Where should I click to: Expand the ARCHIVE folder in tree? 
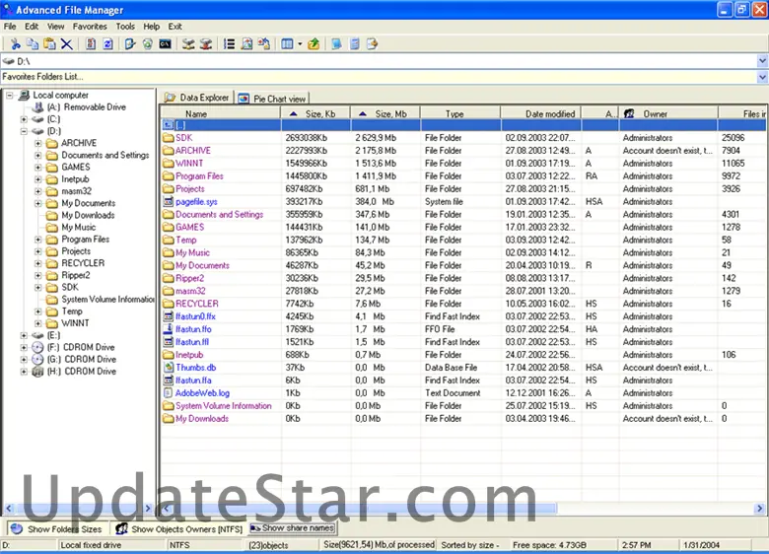38,143
